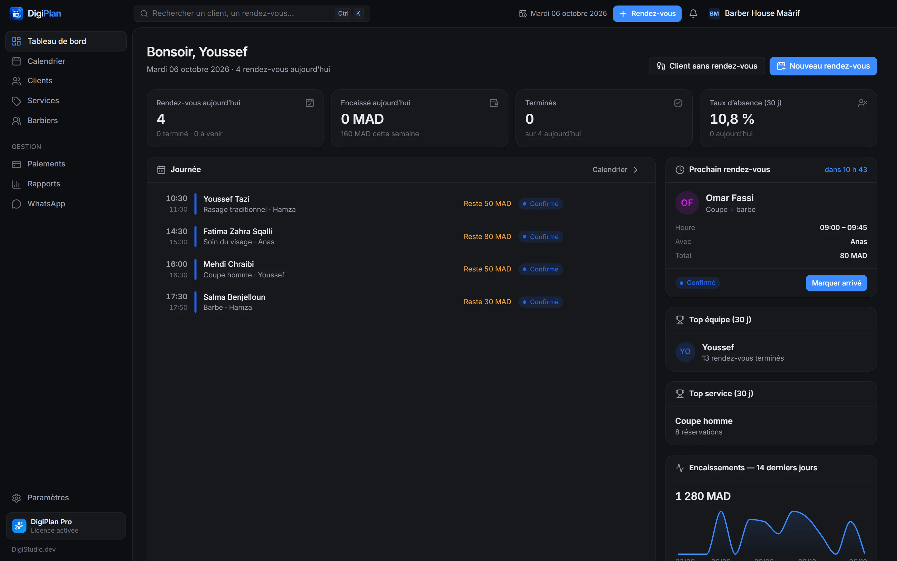Click the BM account avatar

coord(714,14)
